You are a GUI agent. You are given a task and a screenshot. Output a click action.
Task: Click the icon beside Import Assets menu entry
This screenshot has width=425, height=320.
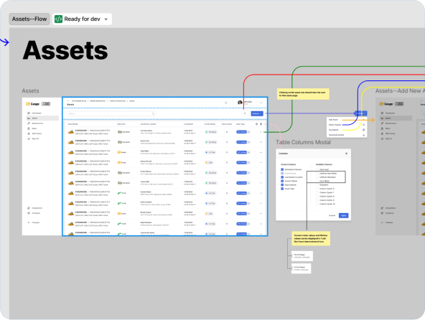click(363, 125)
